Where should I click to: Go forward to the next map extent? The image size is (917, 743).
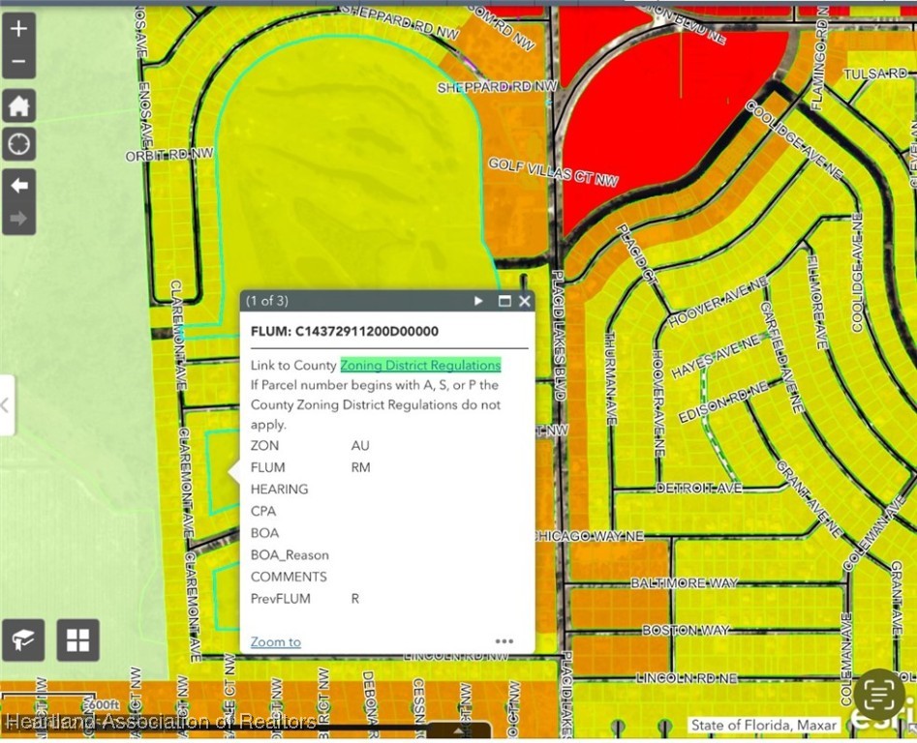coord(19,219)
